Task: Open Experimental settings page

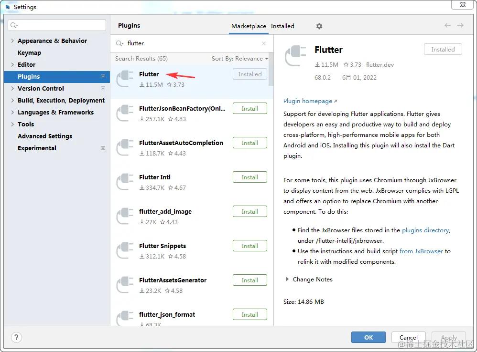Action: tap(37, 148)
